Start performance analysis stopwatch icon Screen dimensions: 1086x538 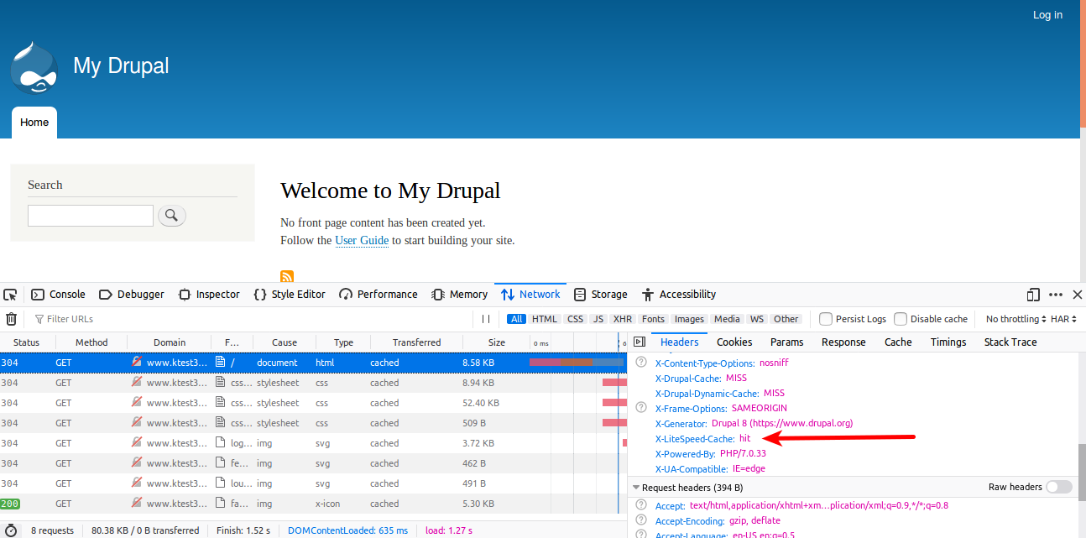point(11,530)
